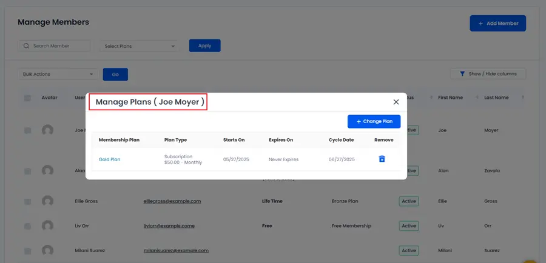Click the Moyer last name cell
Image resolution: width=546 pixels, height=263 pixels.
(491, 130)
